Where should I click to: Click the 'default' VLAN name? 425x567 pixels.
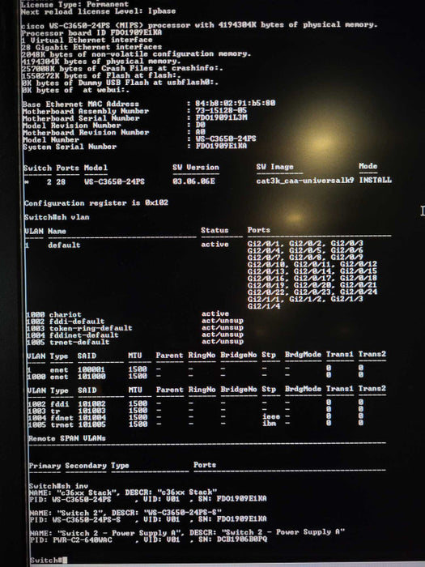(x=64, y=245)
